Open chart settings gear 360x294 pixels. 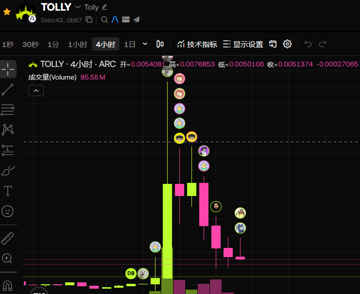pyautogui.click(x=287, y=44)
